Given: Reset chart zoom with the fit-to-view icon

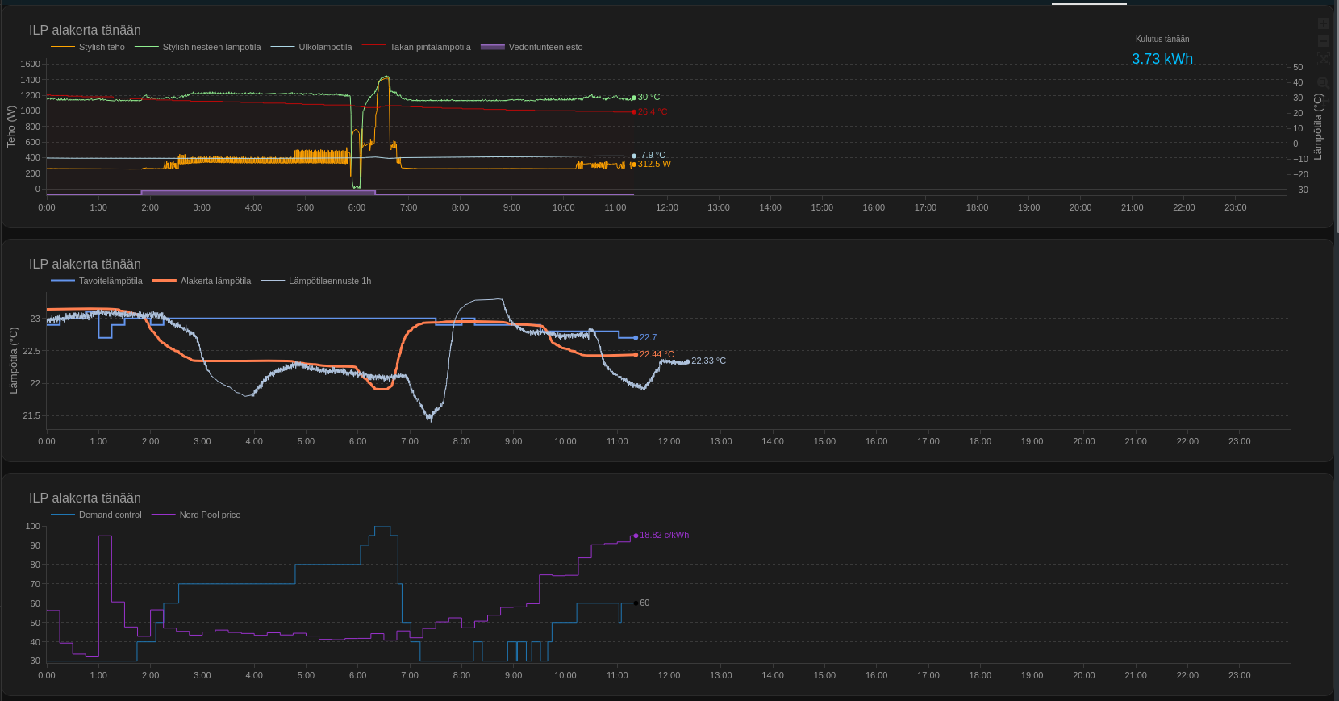Looking at the screenshot, I should coord(1323,59).
